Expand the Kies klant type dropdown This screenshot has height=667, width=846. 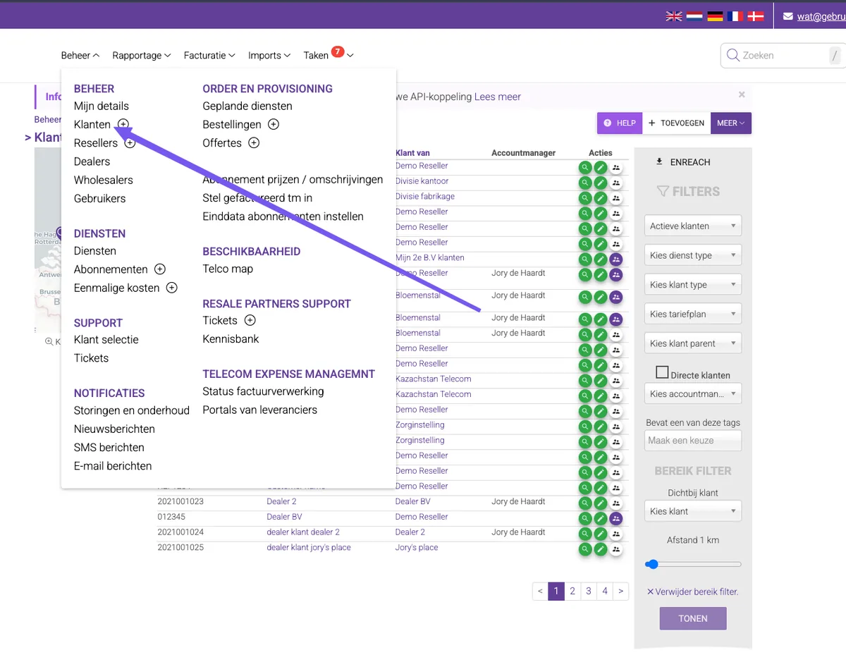point(693,285)
